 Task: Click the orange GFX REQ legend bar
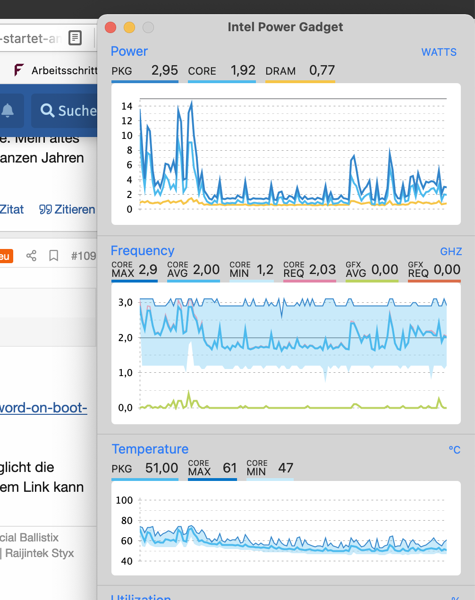[x=434, y=281]
